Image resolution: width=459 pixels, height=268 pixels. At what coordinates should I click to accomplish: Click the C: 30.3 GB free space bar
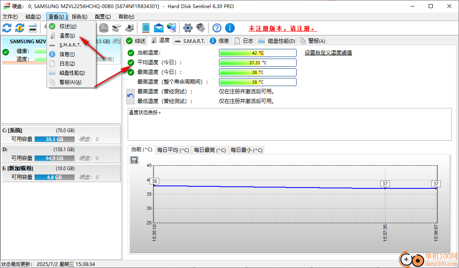click(55, 139)
